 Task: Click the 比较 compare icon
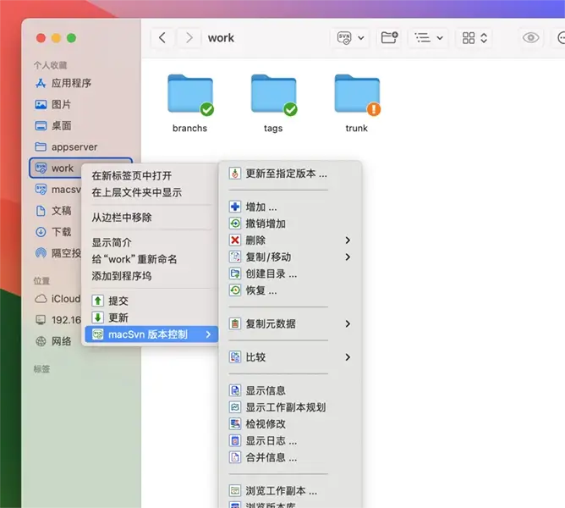tap(235, 357)
